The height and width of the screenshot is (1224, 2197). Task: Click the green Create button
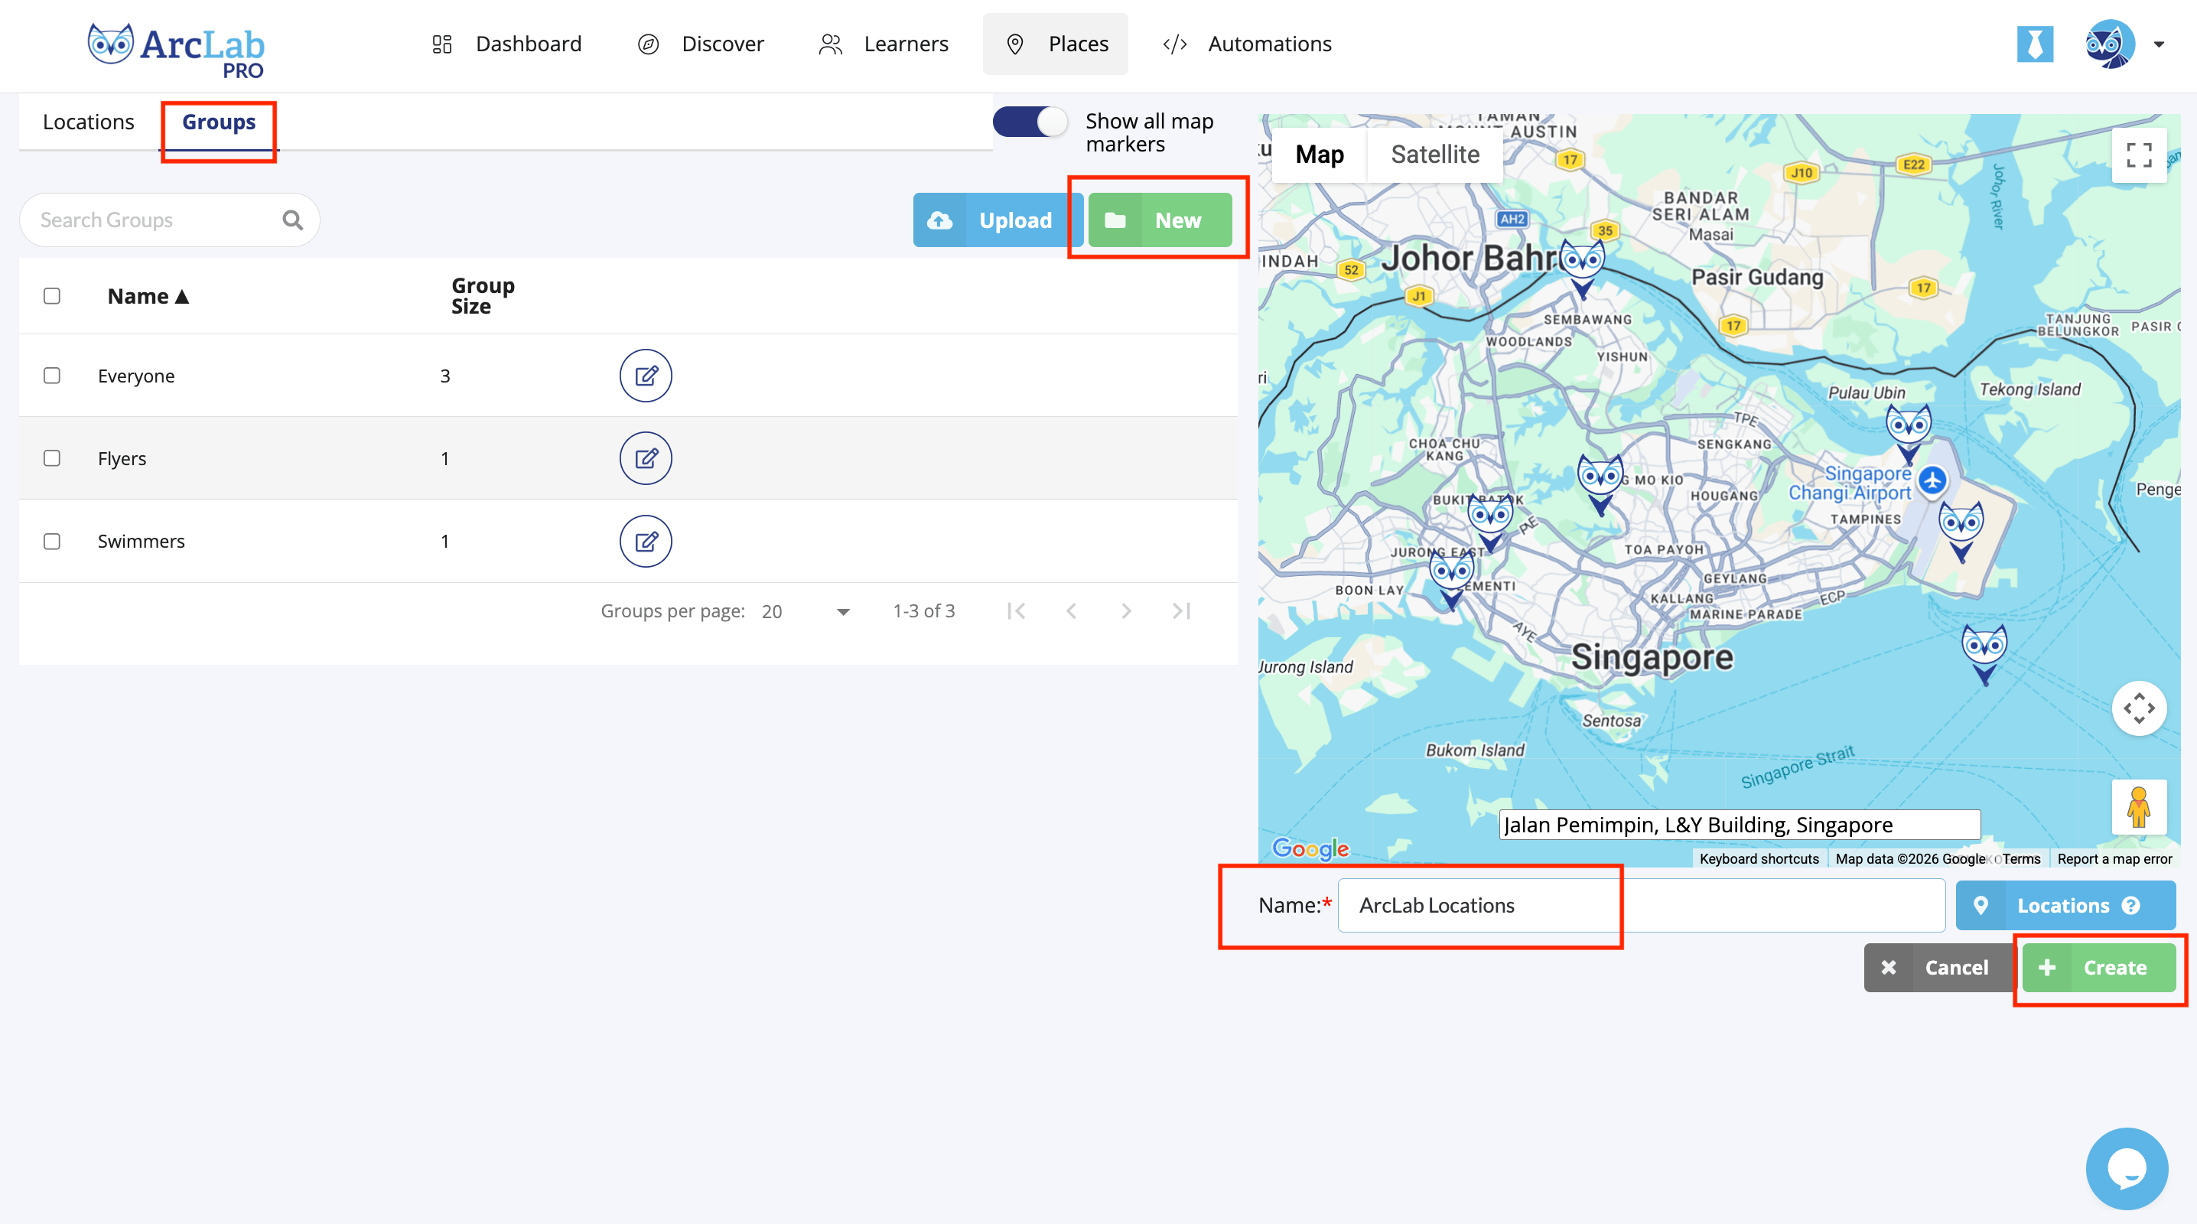[2098, 967]
